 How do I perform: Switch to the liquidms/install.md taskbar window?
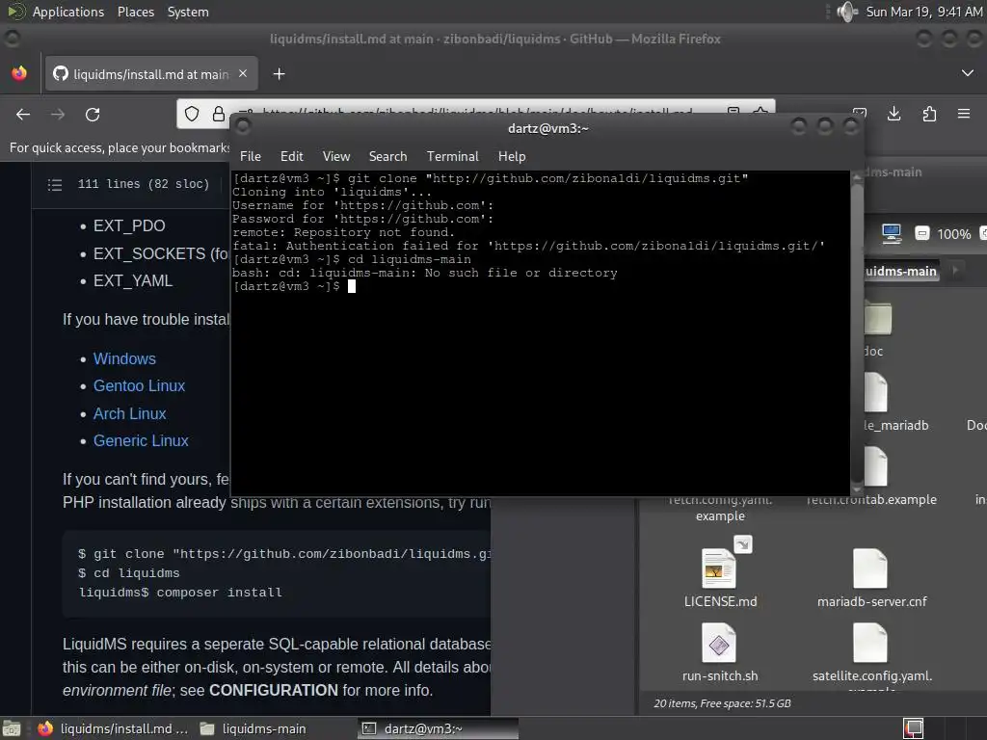point(114,728)
